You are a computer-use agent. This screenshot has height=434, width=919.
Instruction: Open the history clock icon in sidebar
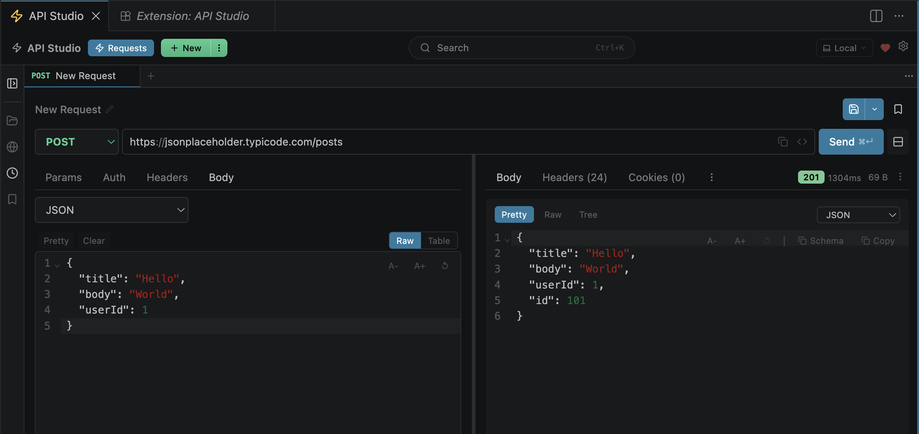click(12, 173)
